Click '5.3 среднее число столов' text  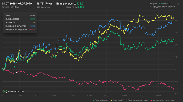[162, 7]
